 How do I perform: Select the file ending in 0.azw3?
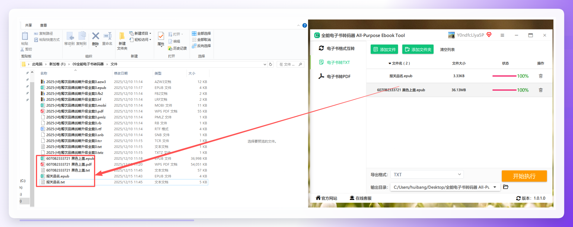(76, 82)
